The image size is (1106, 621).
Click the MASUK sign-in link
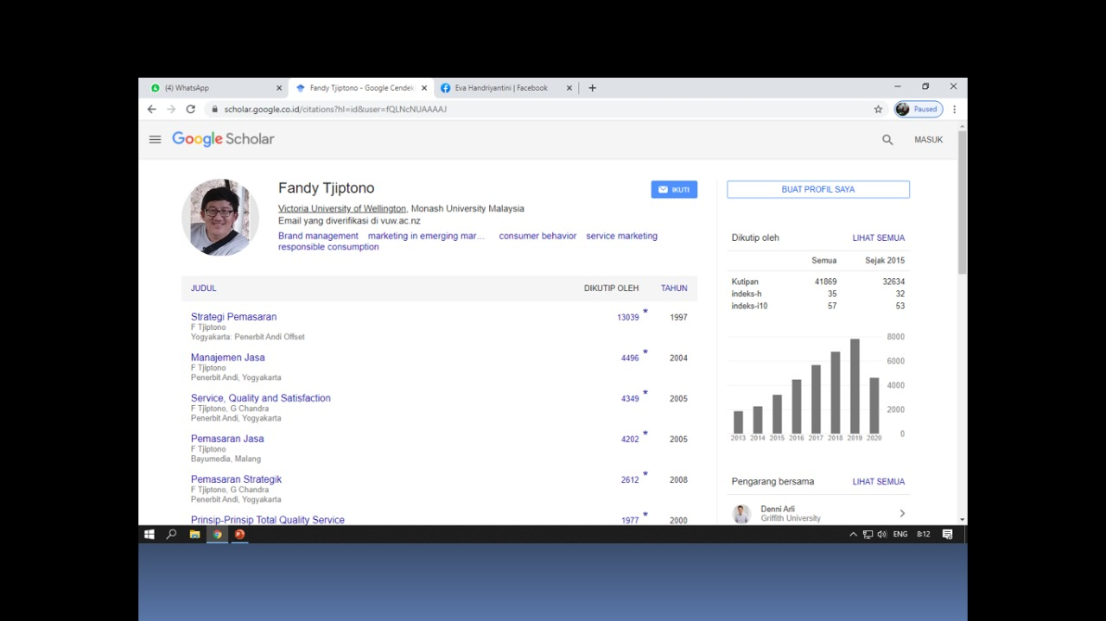(x=929, y=140)
